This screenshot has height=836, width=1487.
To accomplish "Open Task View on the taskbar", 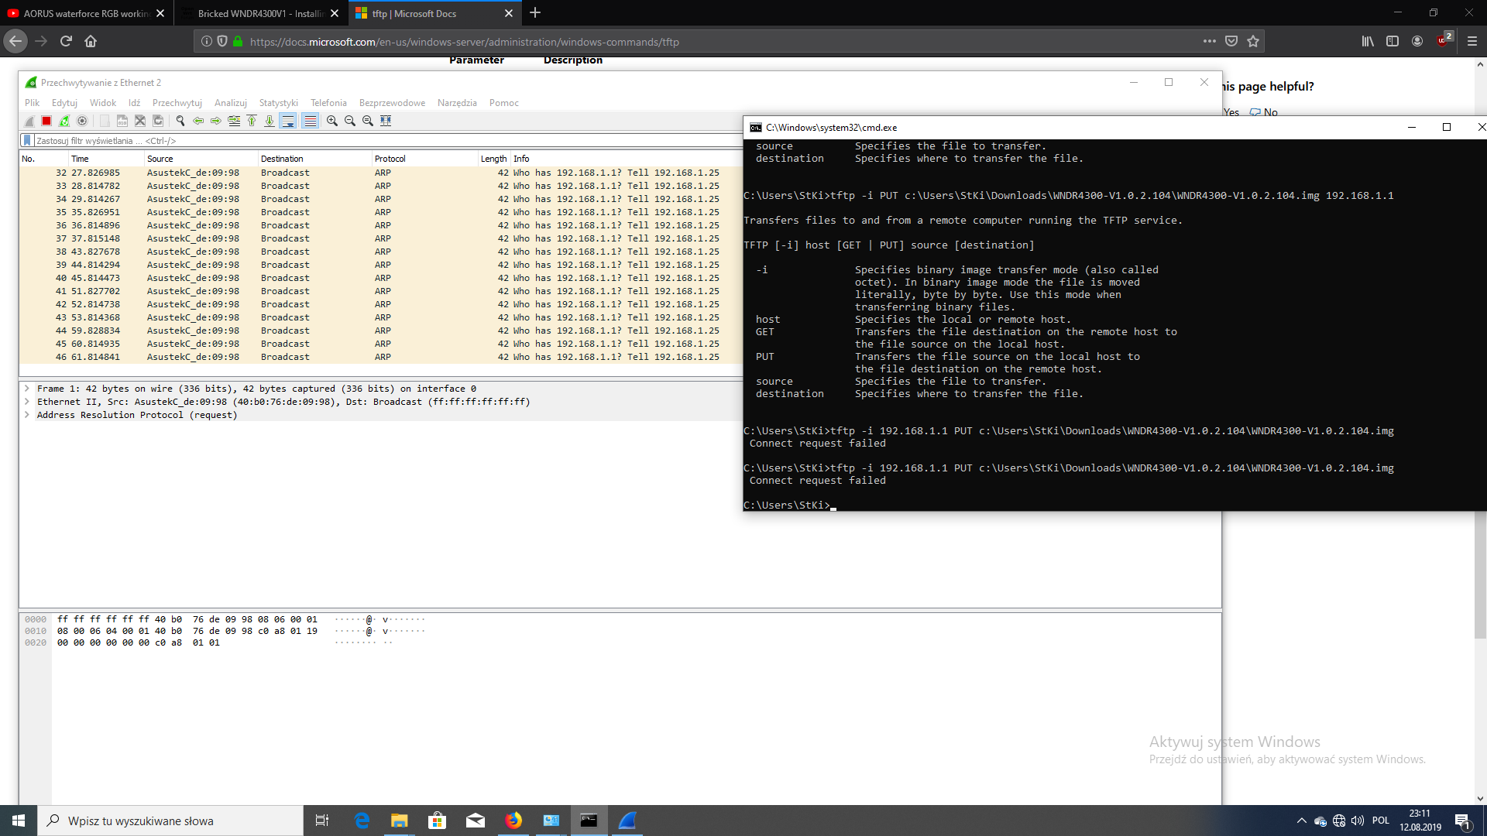I will click(322, 821).
